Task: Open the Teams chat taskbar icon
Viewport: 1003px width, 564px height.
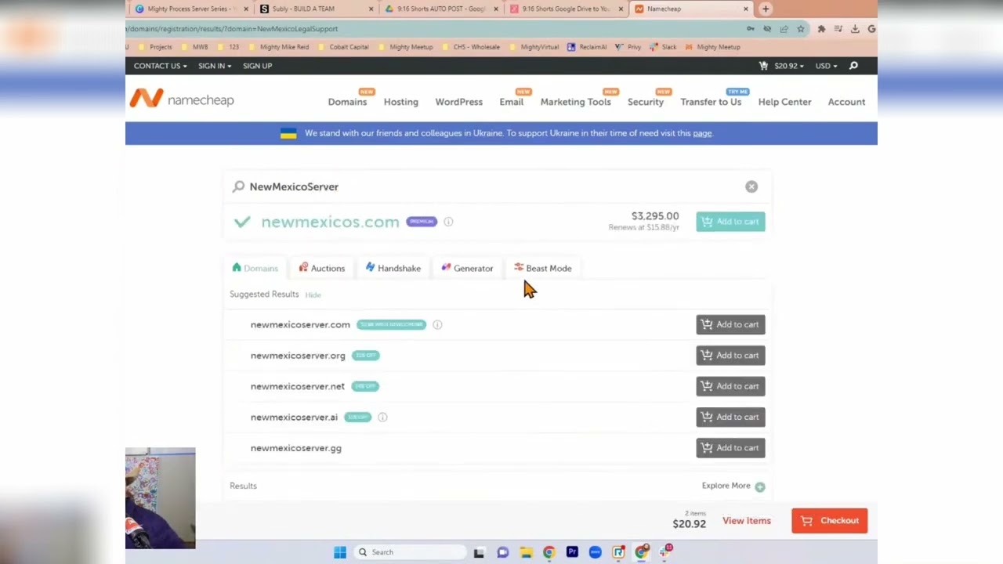Action: point(502,552)
